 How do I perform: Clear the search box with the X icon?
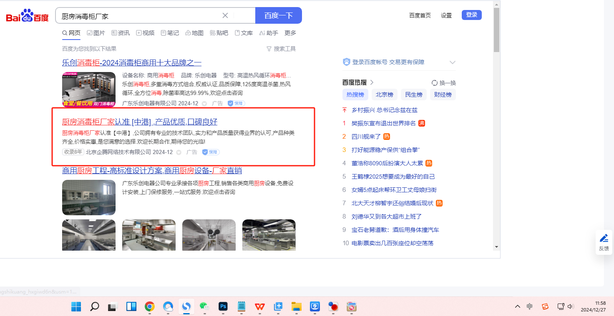pos(225,15)
